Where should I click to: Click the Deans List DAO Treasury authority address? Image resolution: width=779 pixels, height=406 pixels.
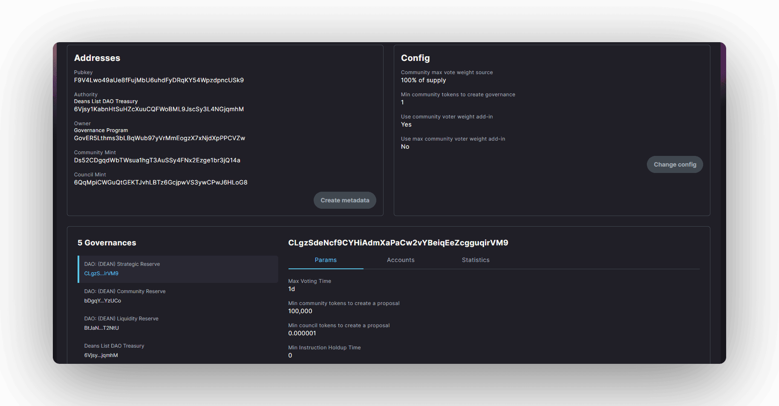click(159, 109)
